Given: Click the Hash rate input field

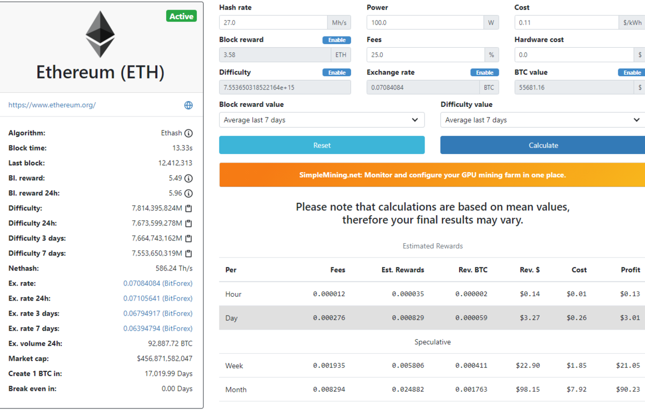Looking at the screenshot, I should [273, 23].
